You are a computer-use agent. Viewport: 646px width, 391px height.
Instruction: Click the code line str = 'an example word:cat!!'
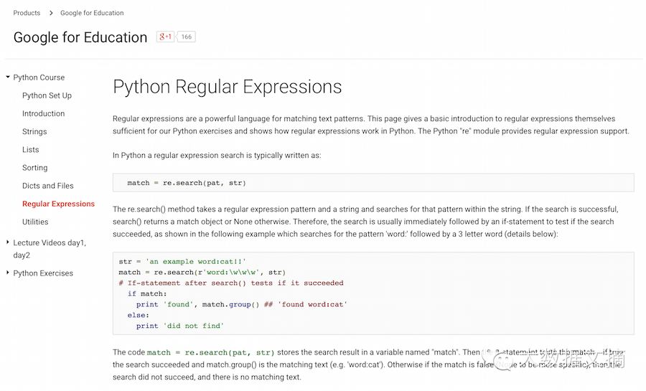pyautogui.click(x=182, y=261)
